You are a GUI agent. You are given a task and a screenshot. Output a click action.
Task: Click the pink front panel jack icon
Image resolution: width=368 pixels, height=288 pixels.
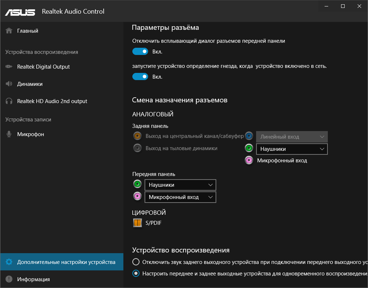coord(137,196)
